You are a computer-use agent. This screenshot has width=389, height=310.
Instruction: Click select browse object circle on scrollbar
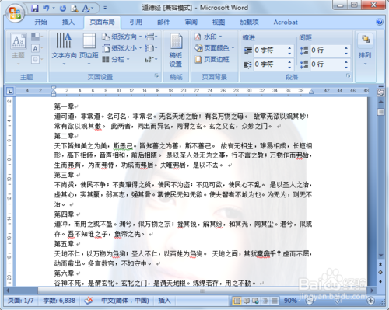coord(380,272)
